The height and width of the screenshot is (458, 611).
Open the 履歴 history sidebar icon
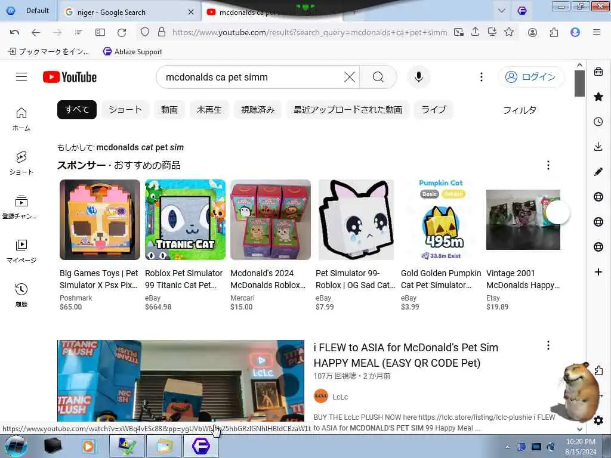tap(21, 295)
